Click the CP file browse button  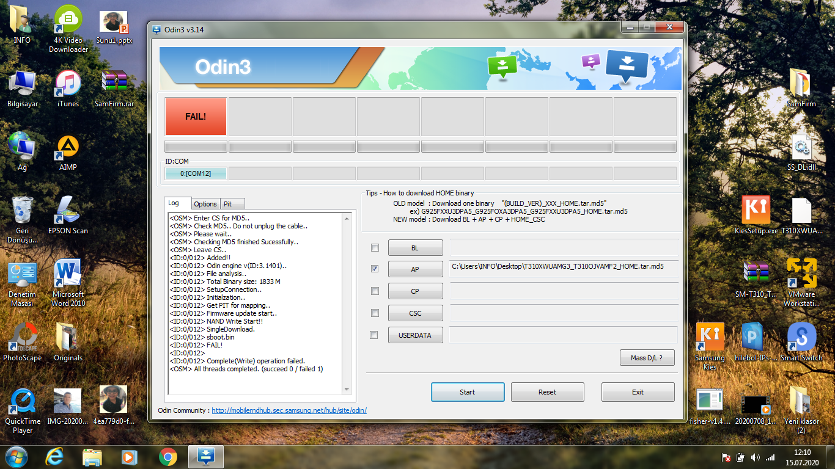(x=415, y=291)
